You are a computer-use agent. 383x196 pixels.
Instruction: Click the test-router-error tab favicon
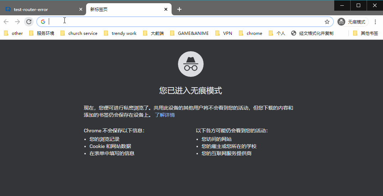click(x=8, y=9)
